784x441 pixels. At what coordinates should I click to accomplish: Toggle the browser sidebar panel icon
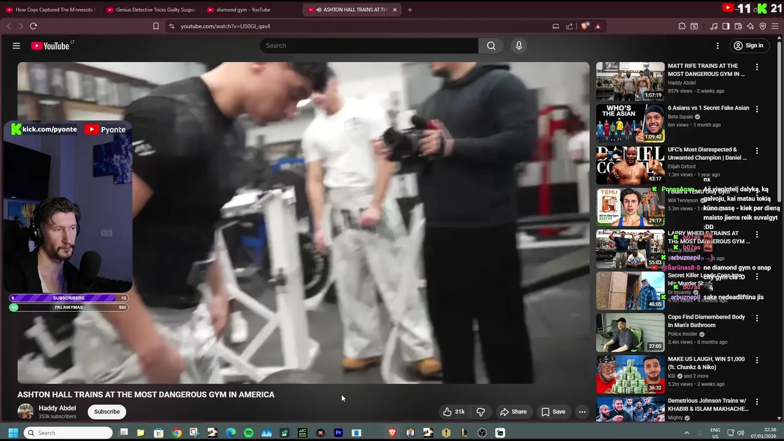tap(726, 26)
